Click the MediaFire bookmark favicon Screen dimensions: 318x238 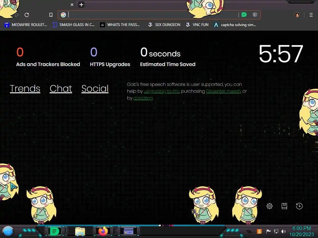coord(7,25)
